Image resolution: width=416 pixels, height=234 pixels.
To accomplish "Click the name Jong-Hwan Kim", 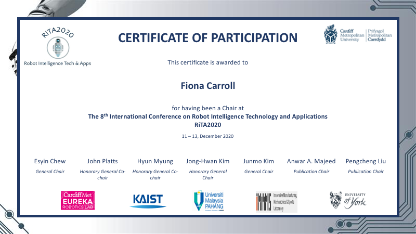I will tap(207, 161).
